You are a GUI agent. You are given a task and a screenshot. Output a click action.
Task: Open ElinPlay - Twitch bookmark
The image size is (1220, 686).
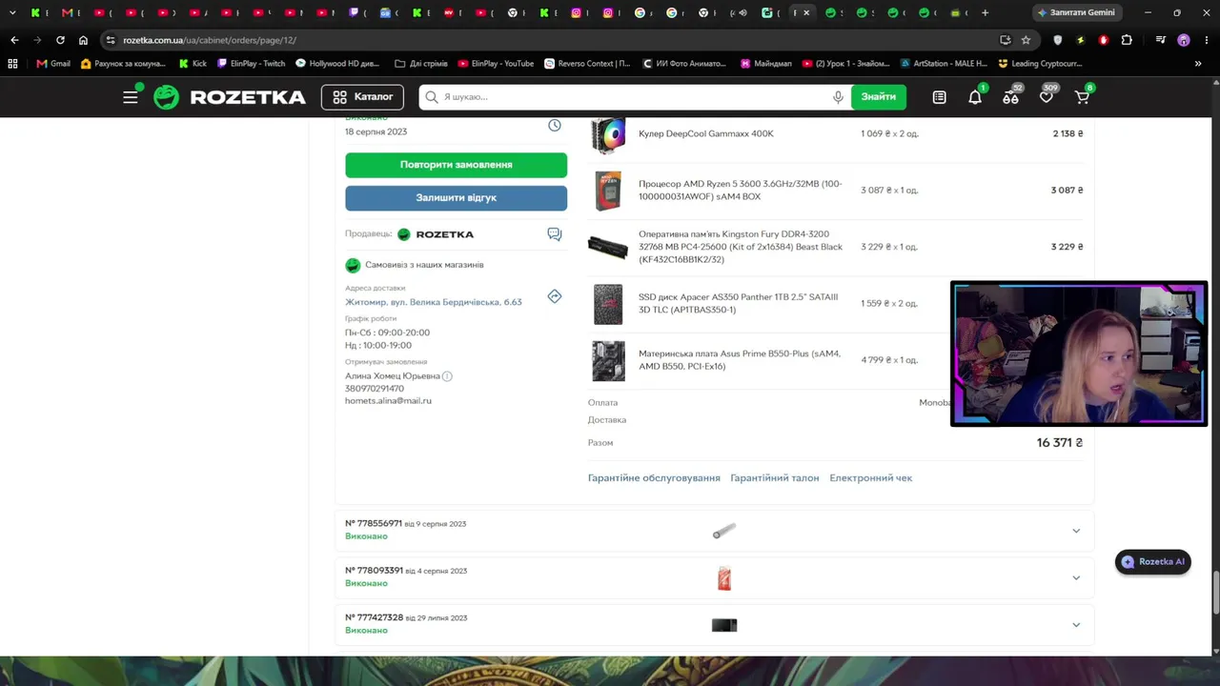(x=251, y=64)
